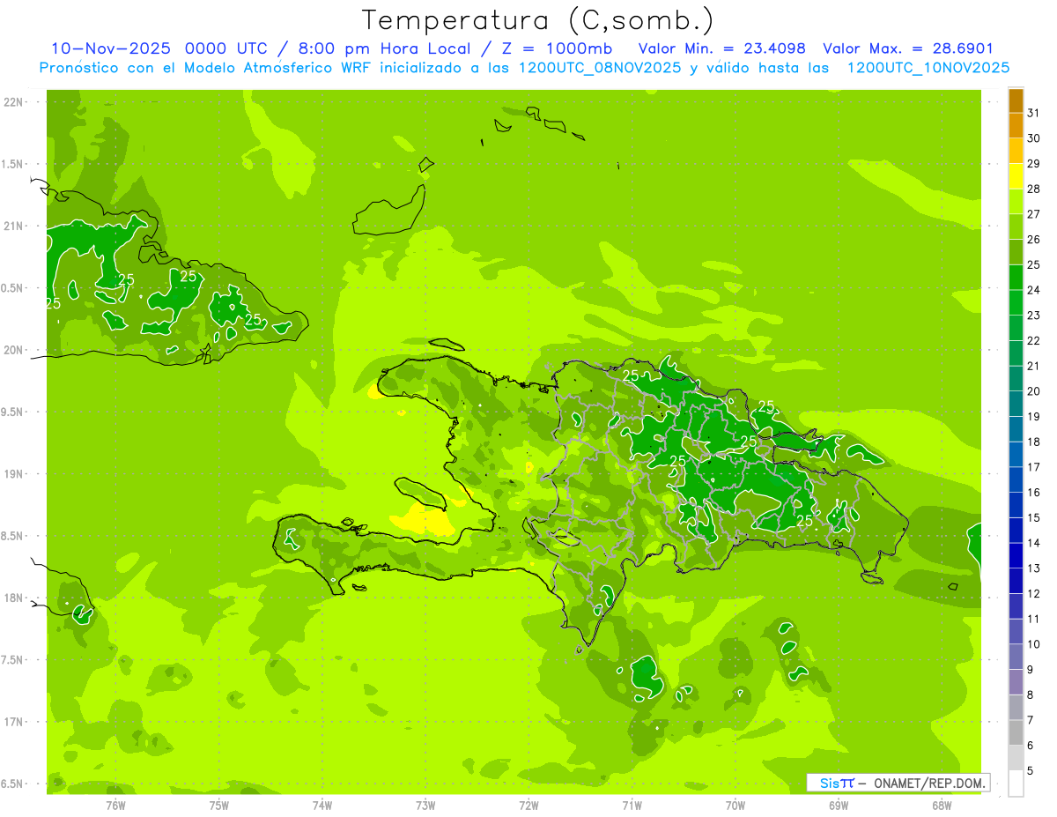Click the latitude label "19N"
This screenshot has height=817, width=1057.
pyautogui.click(x=13, y=474)
